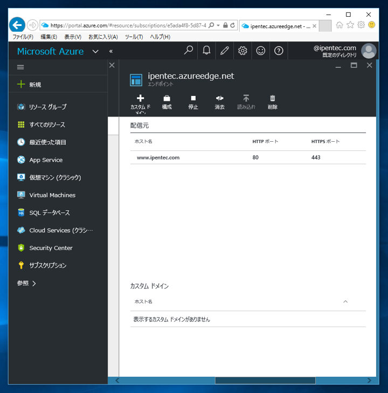Expand the Microsoft Azure dropdown chevron
The height and width of the screenshot is (393, 388).
[x=95, y=52]
